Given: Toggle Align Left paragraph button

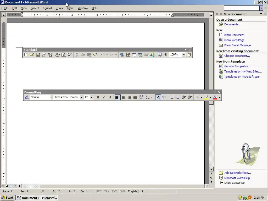Looking at the screenshot, I should 117,97.
